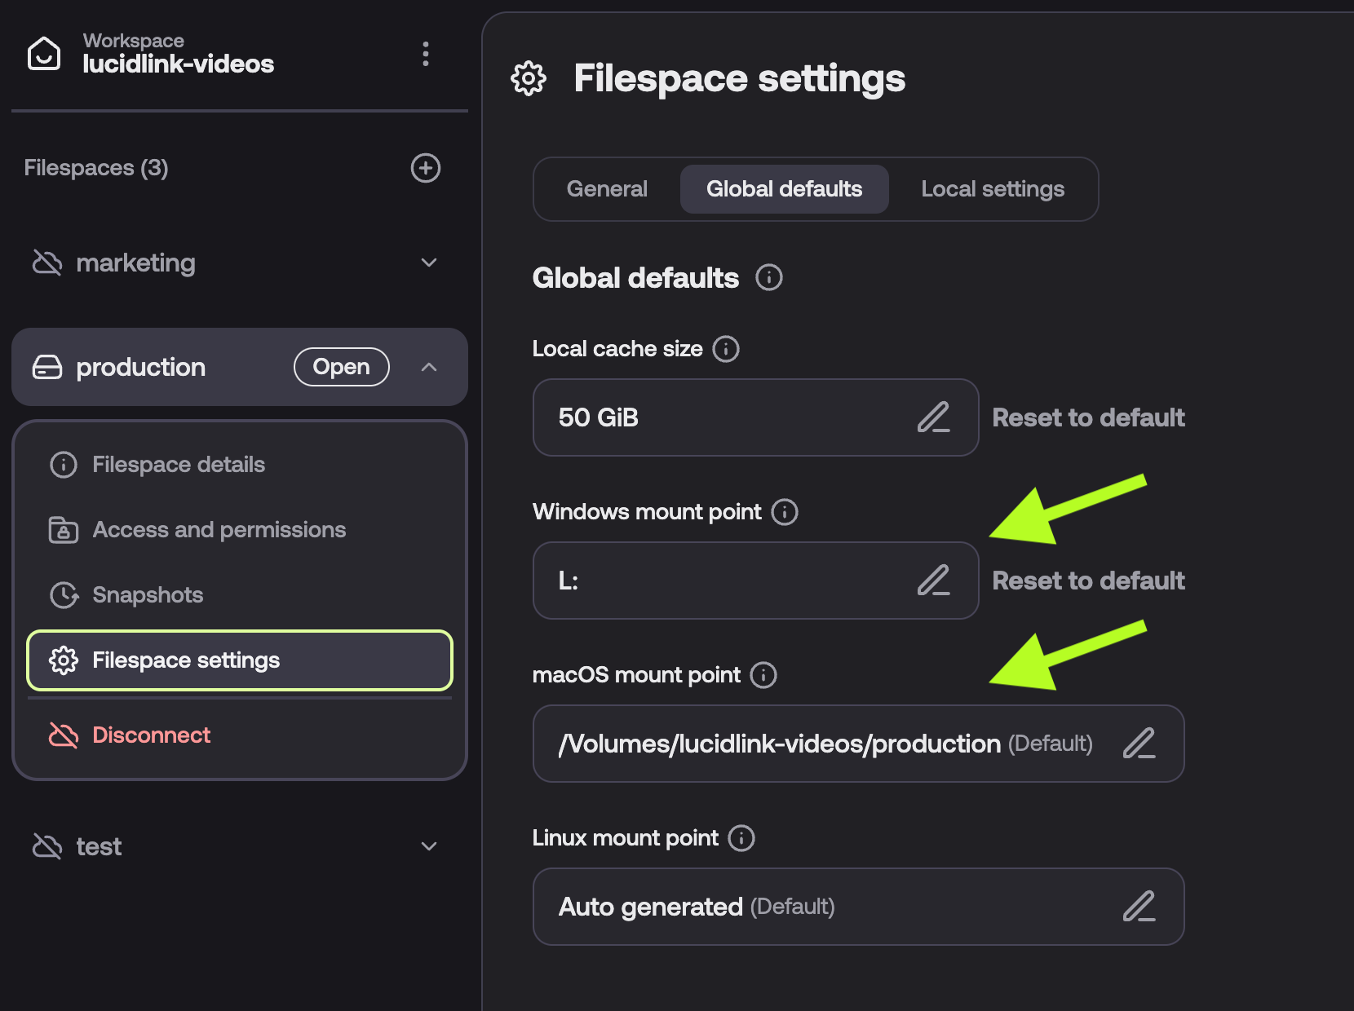Edit the 50 GiB cache size with pencil

point(934,417)
